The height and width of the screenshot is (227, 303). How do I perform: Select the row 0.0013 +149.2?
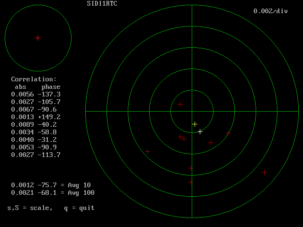pos(36,117)
